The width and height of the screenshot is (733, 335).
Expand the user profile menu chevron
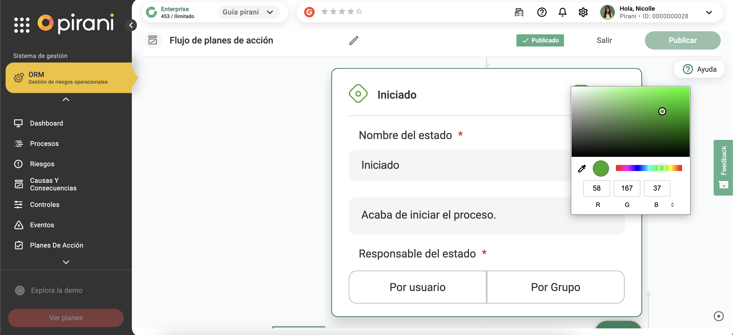[709, 12]
